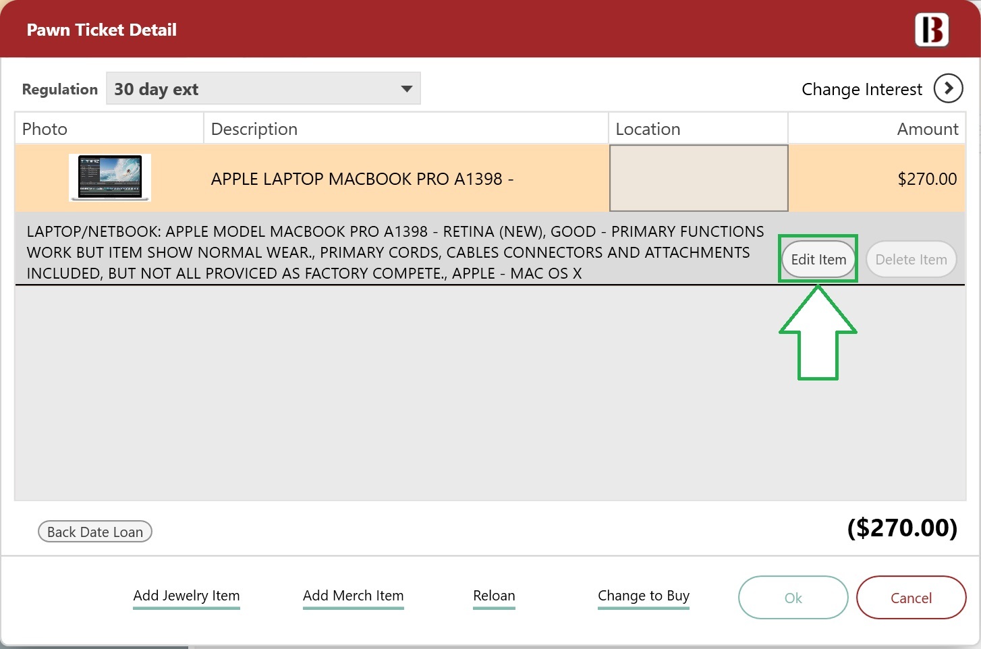This screenshot has width=981, height=649.
Task: Click the B logo icon in the header
Action: 932,30
